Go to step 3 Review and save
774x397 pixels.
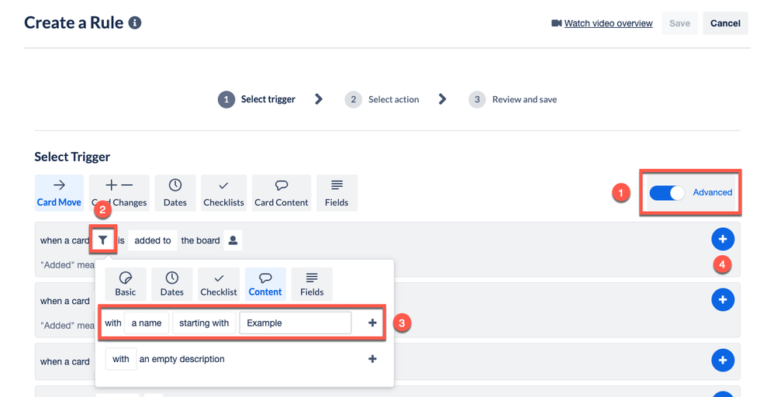click(513, 99)
